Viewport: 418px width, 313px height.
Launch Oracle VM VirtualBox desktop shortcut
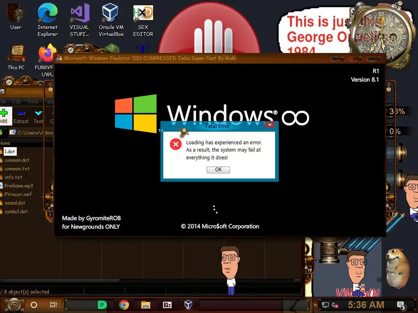coord(111,20)
